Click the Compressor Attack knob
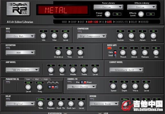Image resolution: width=165 pixels, height=114 pixels. (x=142, y=36)
